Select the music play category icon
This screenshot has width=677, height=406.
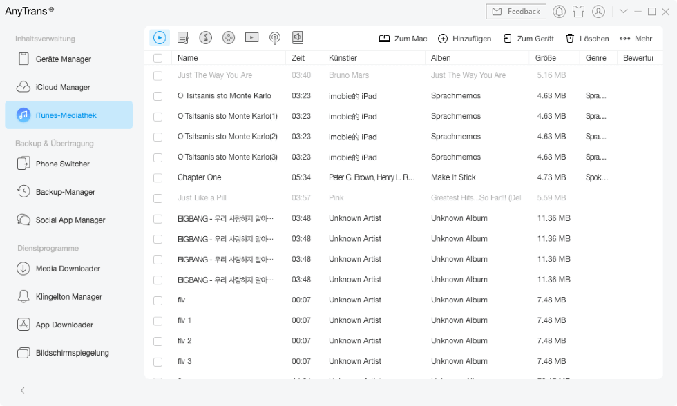(160, 38)
